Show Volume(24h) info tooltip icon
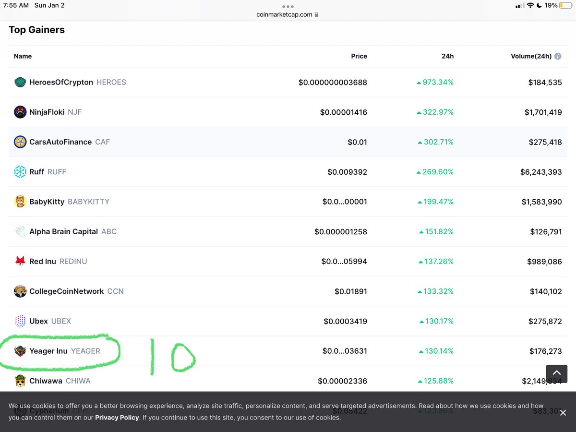This screenshot has height=432, width=576. coord(558,56)
